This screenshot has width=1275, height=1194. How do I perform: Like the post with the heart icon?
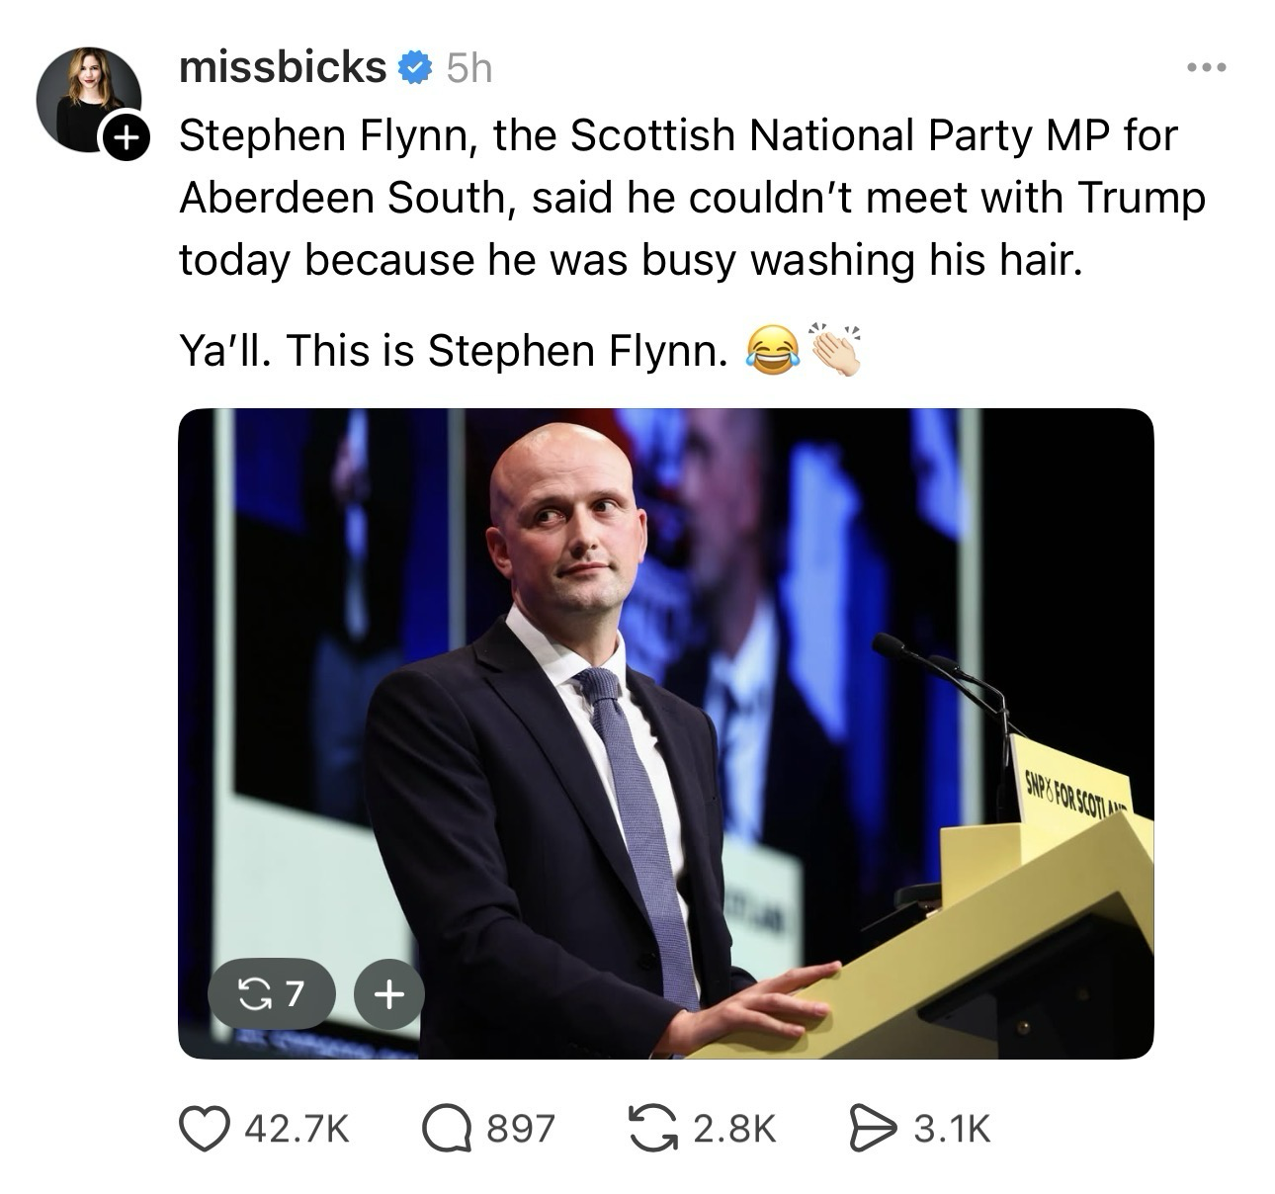(201, 1128)
